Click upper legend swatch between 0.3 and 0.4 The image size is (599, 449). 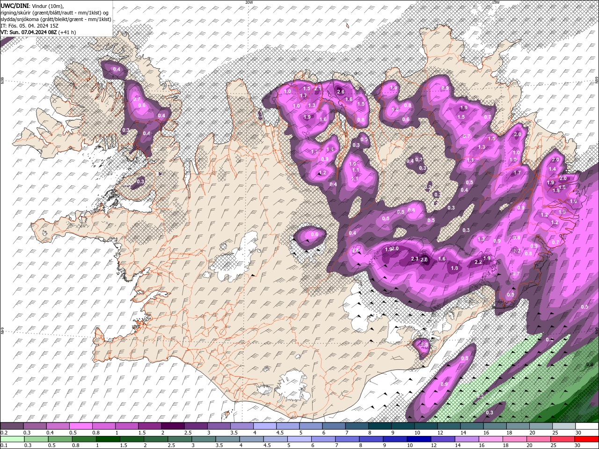click(x=35, y=426)
